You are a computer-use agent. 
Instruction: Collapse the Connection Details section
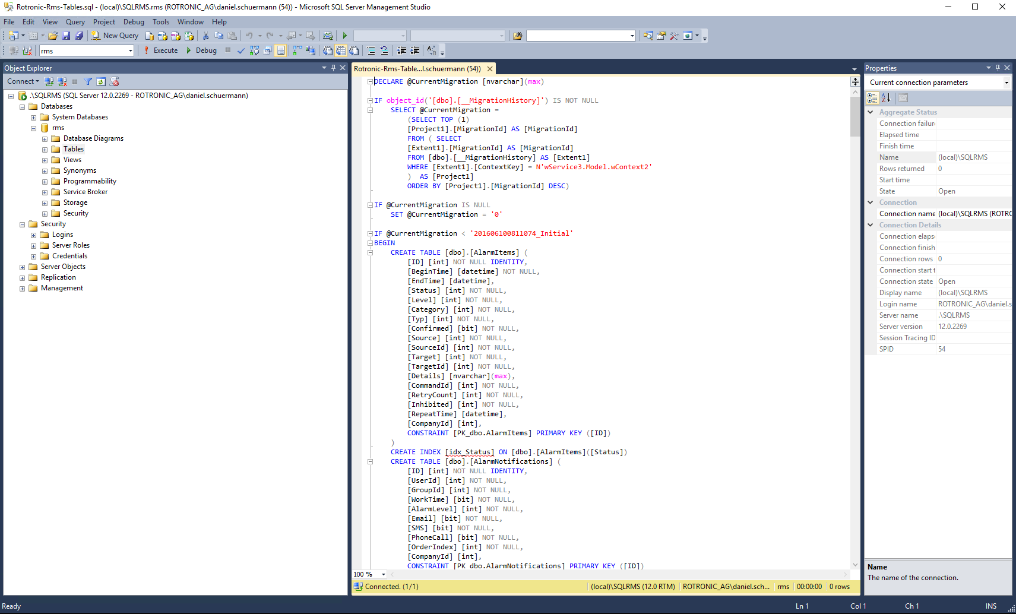pos(871,225)
